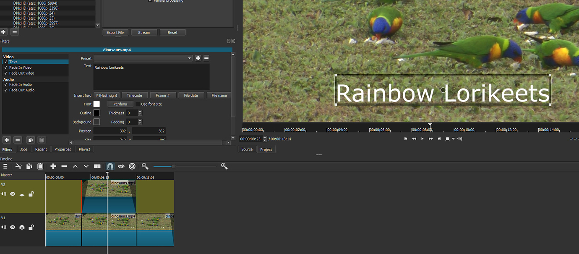
Task: Switch to the Recent tab
Action: tap(41, 149)
